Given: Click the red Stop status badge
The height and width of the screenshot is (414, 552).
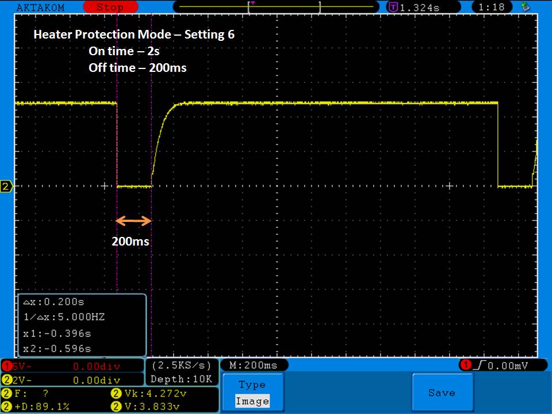Looking at the screenshot, I should pos(109,7).
